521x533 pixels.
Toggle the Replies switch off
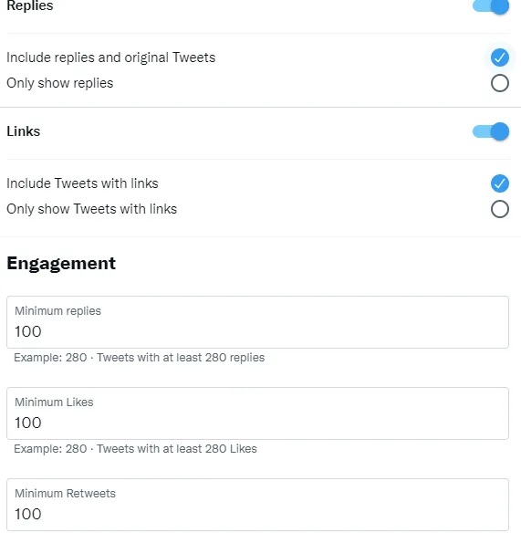pyautogui.click(x=491, y=5)
